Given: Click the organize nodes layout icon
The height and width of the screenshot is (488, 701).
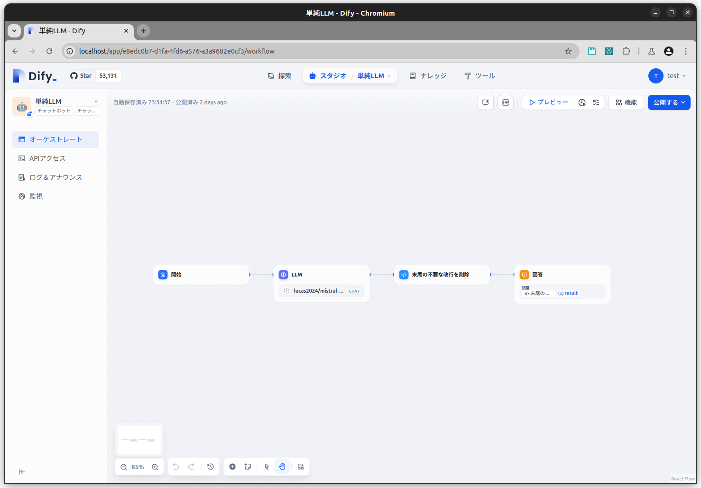Looking at the screenshot, I should 301,467.
